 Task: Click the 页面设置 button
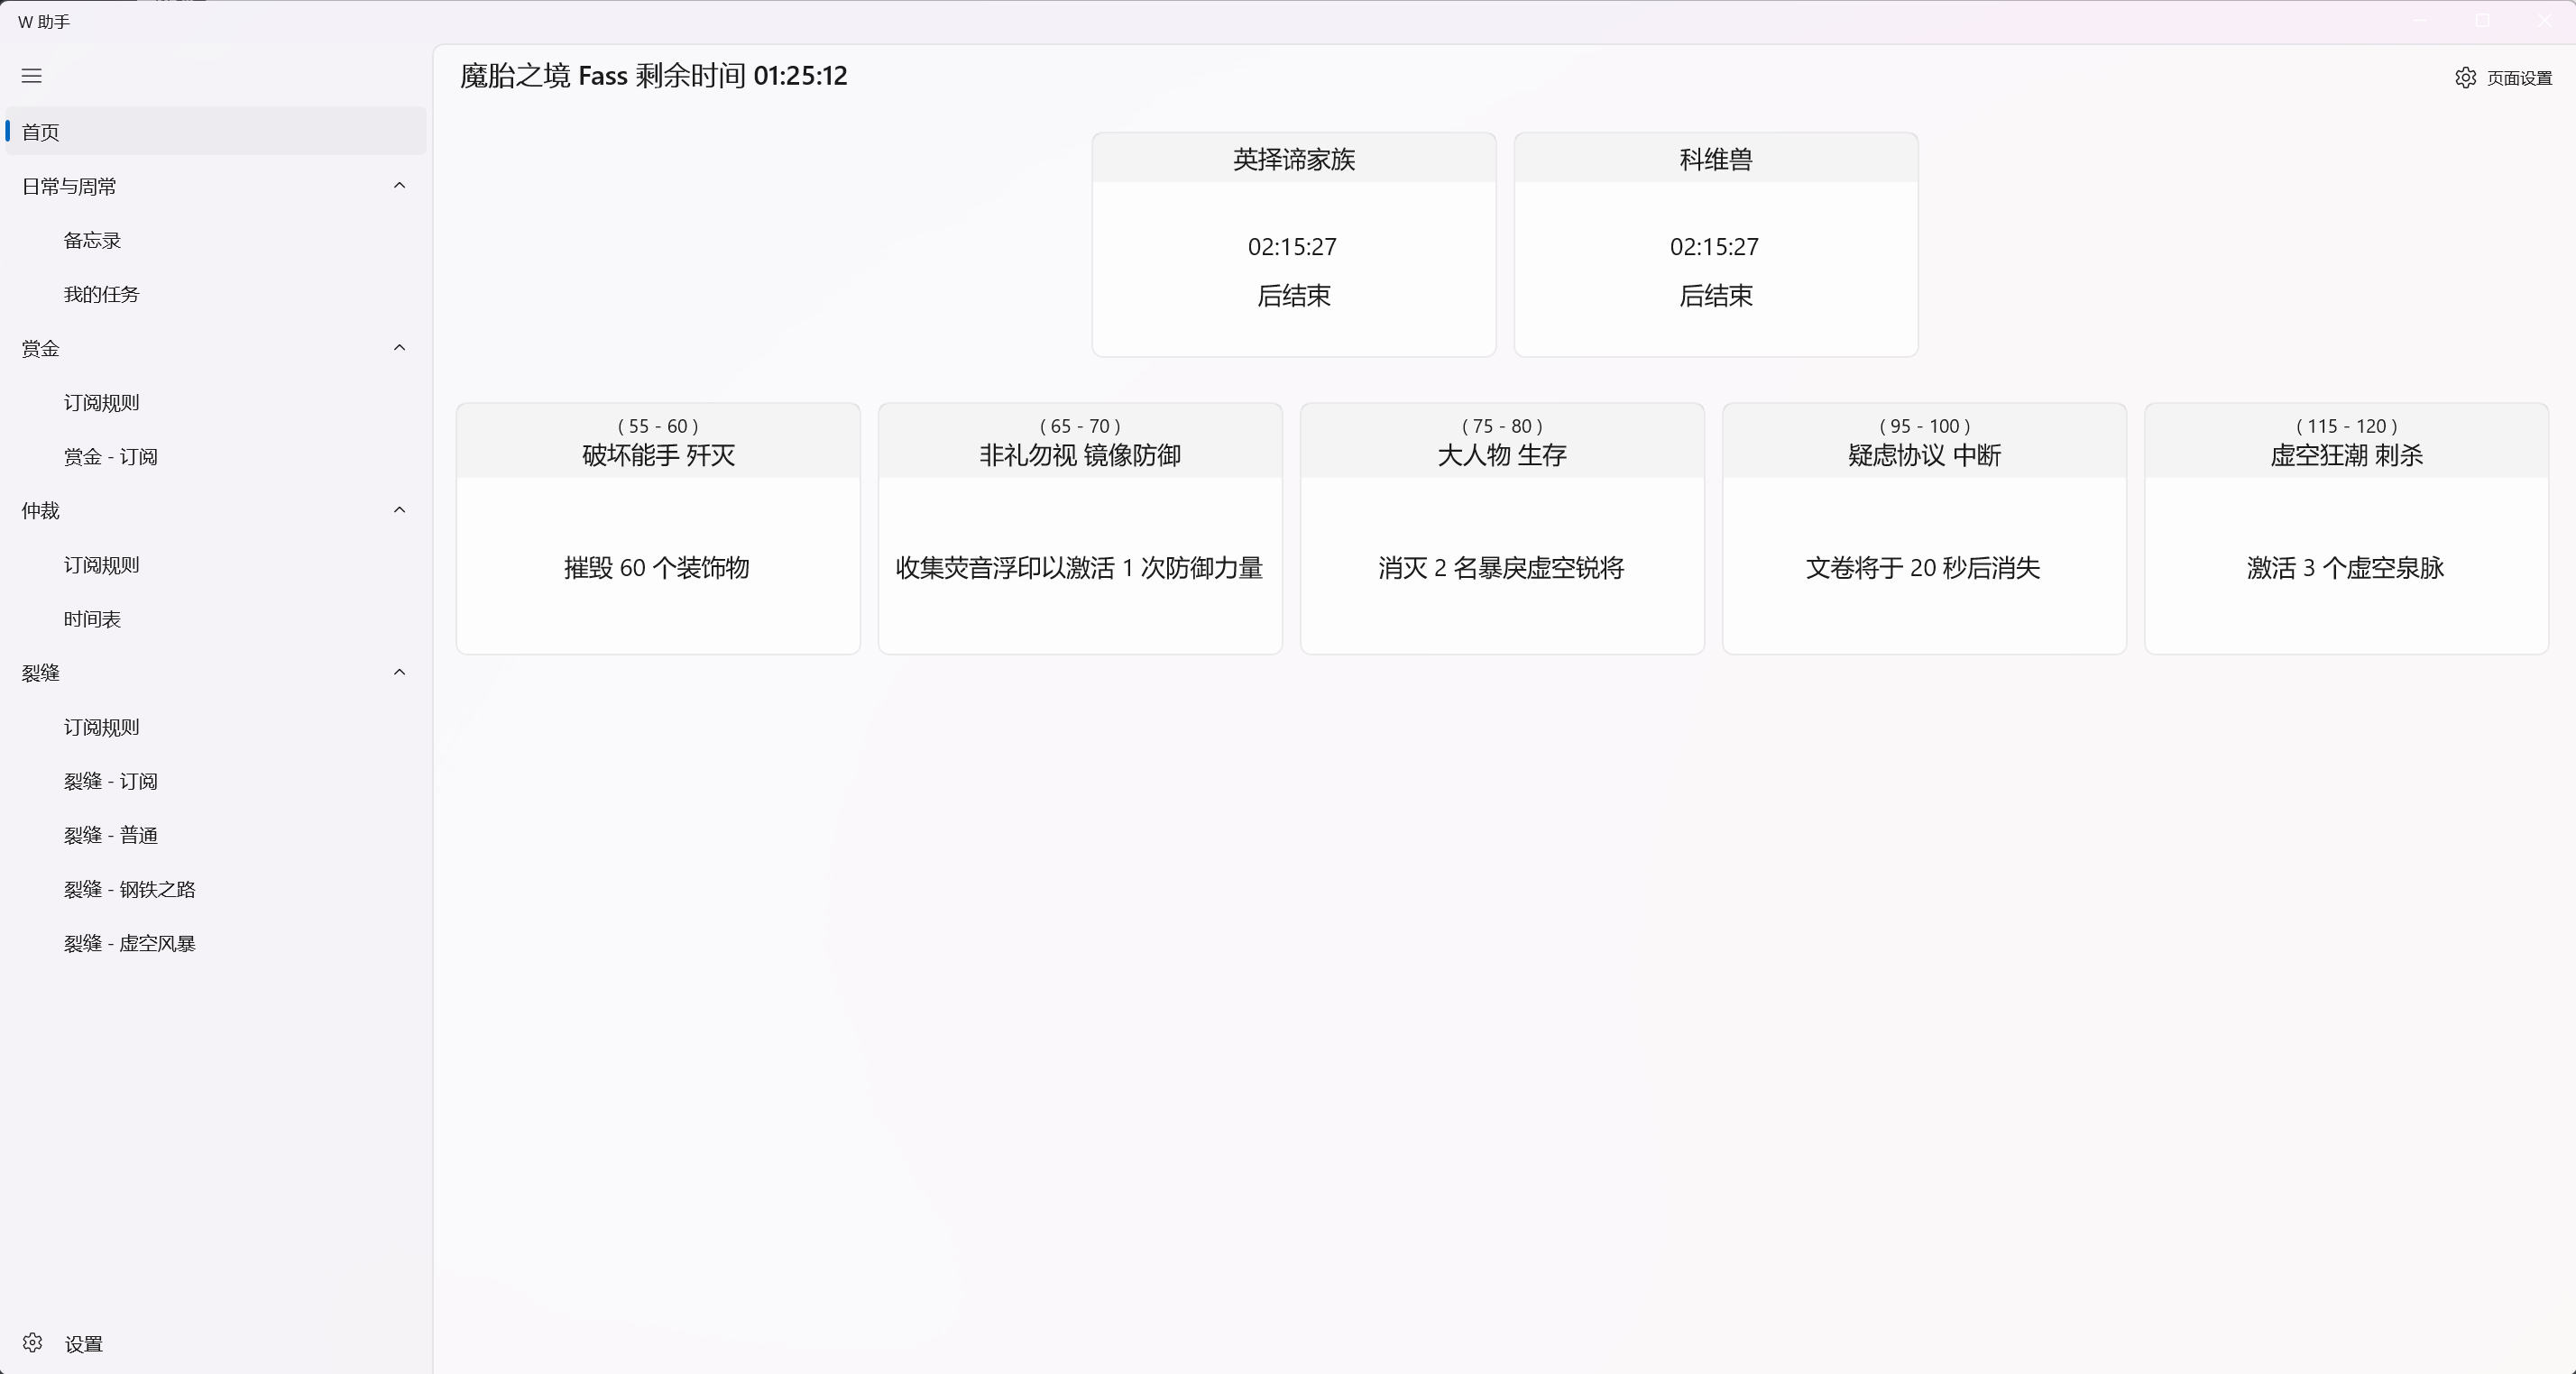pyautogui.click(x=2521, y=77)
